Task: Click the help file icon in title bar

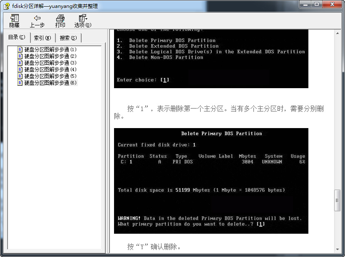Action: pos(6,6)
